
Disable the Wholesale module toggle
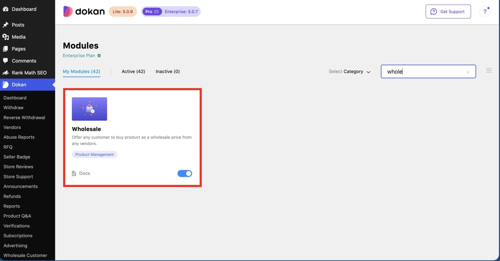click(x=185, y=173)
